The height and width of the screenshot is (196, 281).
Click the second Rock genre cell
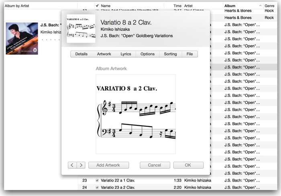tap(269, 18)
